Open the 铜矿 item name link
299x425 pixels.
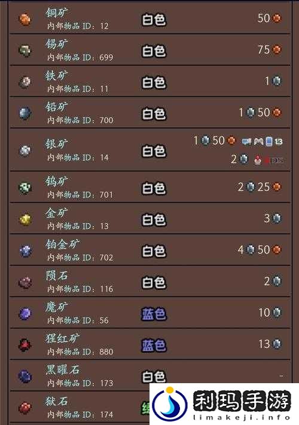click(x=57, y=13)
